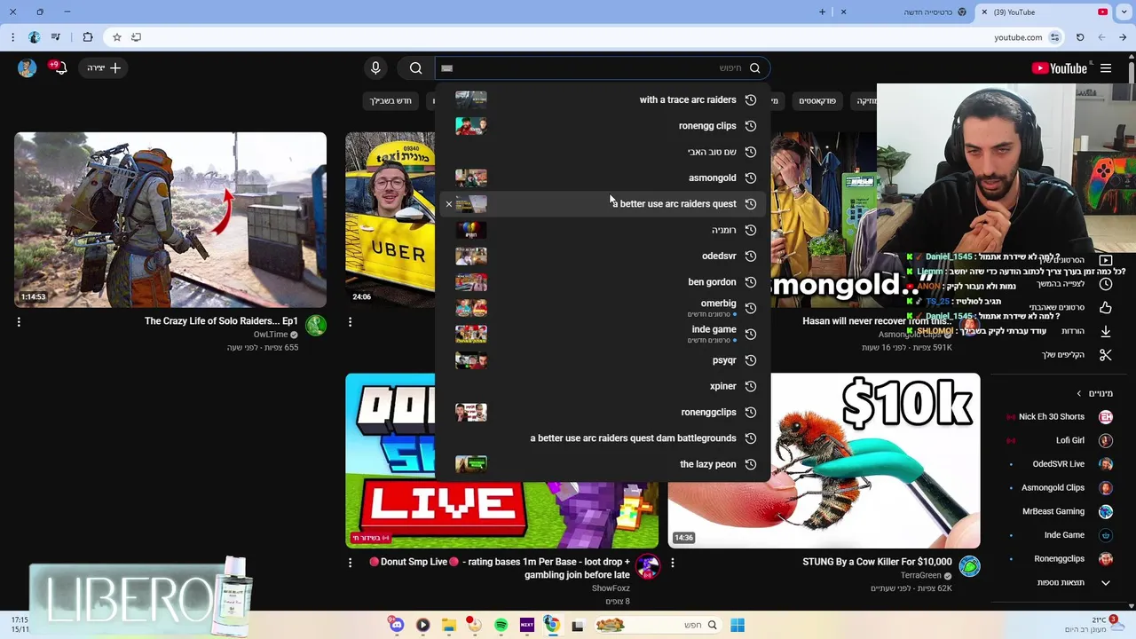
Task: Open the Windows Start menu
Action: (738, 626)
